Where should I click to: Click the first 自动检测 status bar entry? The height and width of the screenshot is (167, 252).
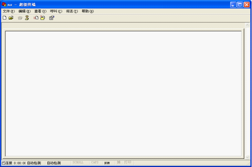(34, 163)
